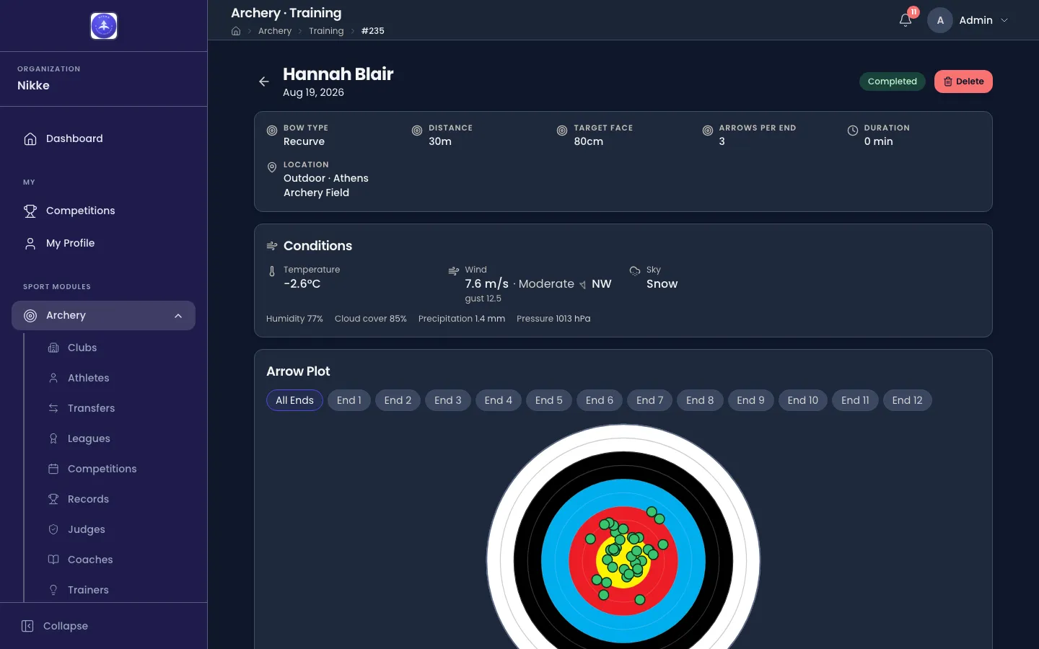
Task: Click the Sky snow cloud icon
Action: (x=635, y=271)
